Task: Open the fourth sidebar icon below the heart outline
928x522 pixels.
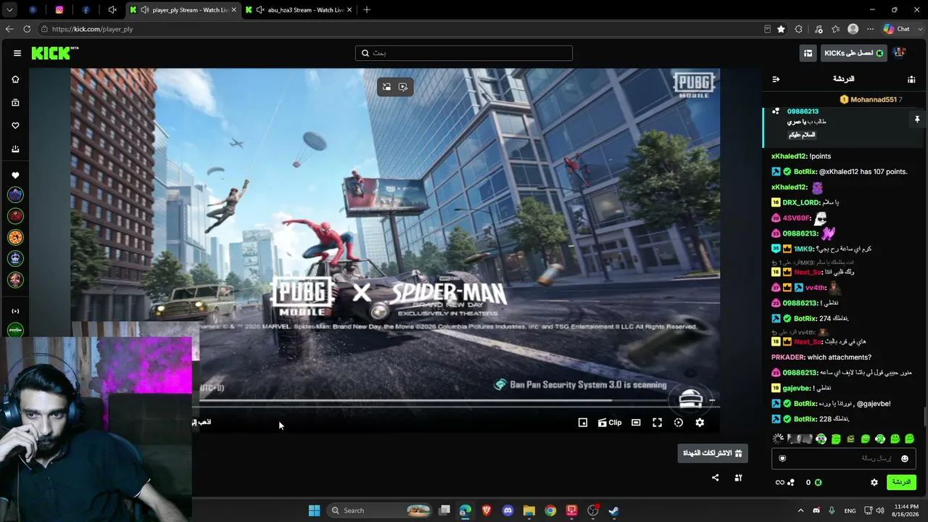Action: (15, 149)
